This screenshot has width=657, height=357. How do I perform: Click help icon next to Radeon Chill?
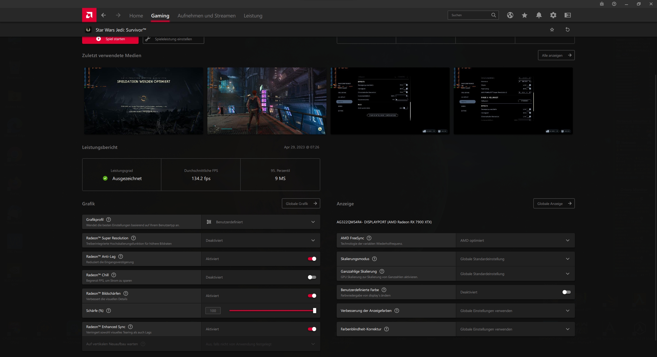click(x=114, y=275)
